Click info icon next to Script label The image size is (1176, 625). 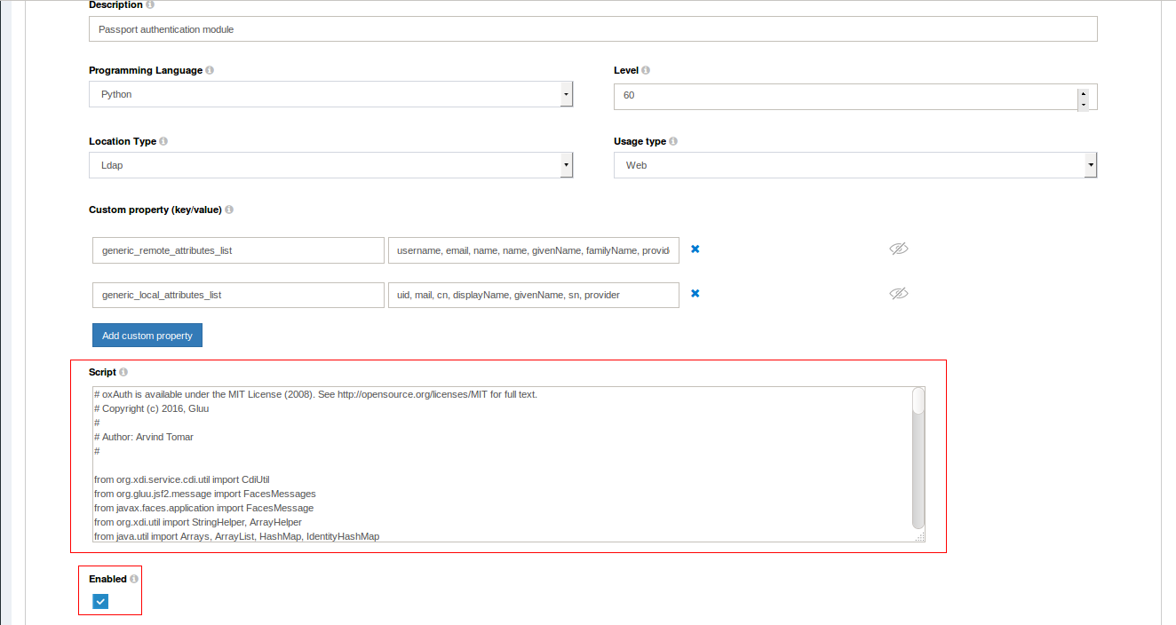pos(123,372)
